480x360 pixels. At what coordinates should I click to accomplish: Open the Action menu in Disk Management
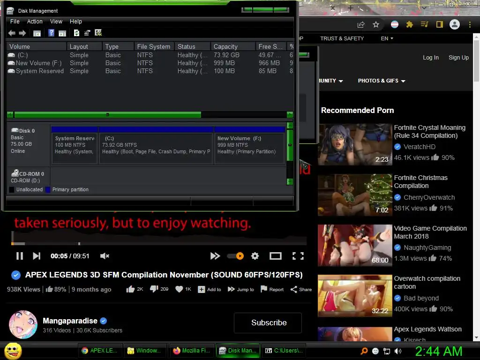pos(35,22)
